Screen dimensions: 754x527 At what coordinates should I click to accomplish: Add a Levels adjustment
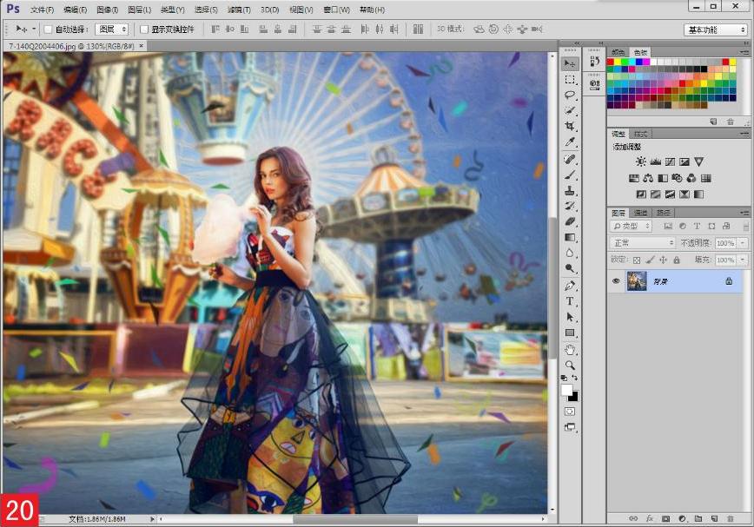point(655,161)
